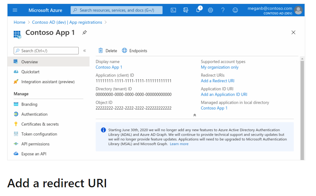Click the info icon in banner
The image size is (316, 196).
(103, 130)
